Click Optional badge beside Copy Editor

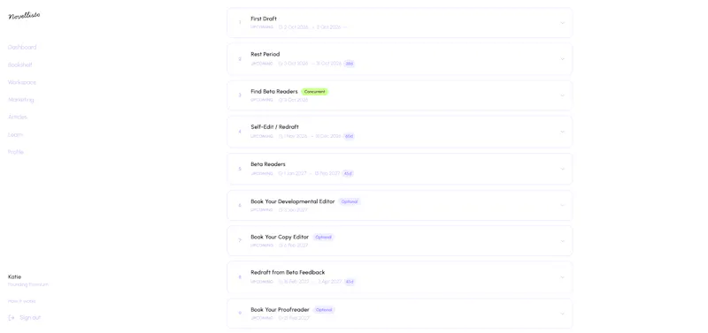(323, 237)
